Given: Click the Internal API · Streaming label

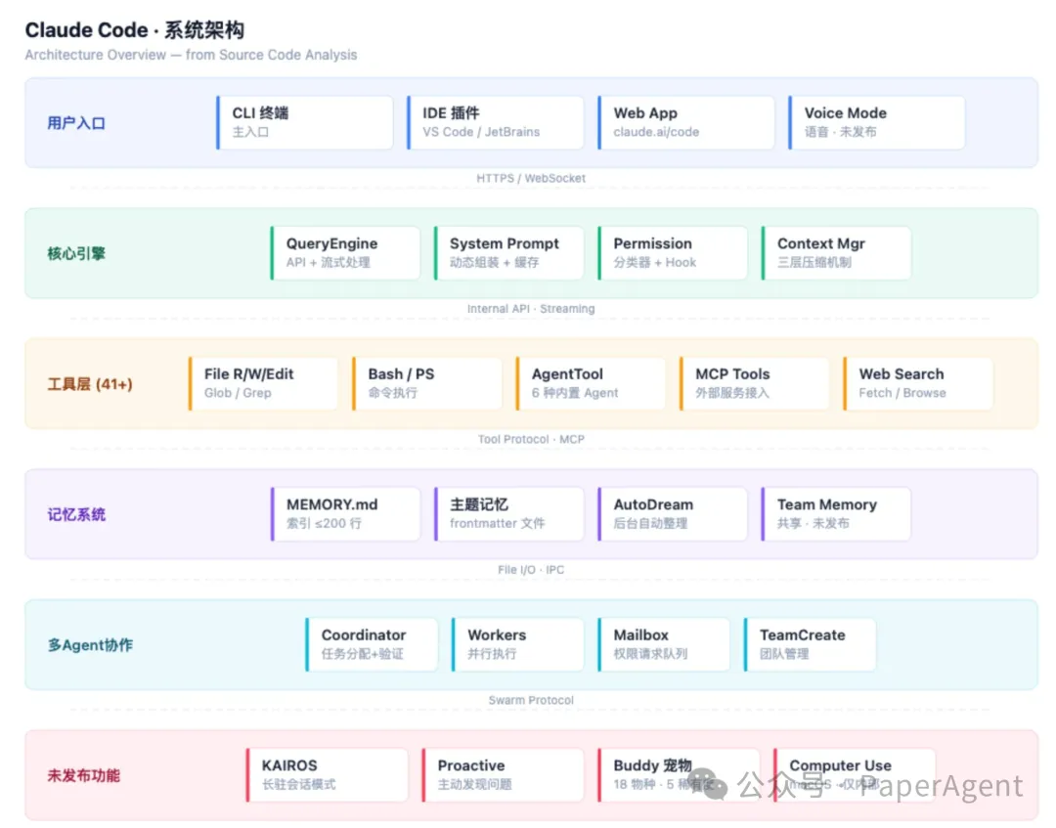Looking at the screenshot, I should pyautogui.click(x=531, y=309).
